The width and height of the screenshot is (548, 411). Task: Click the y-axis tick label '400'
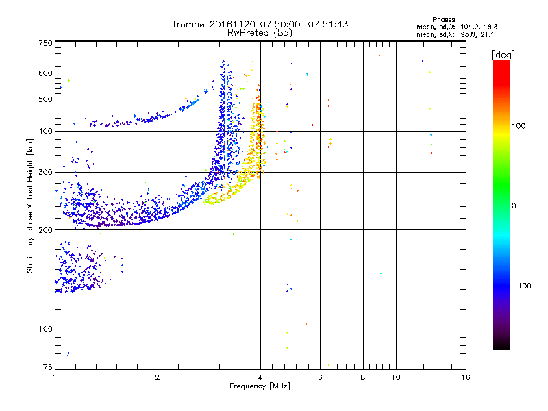coord(46,132)
